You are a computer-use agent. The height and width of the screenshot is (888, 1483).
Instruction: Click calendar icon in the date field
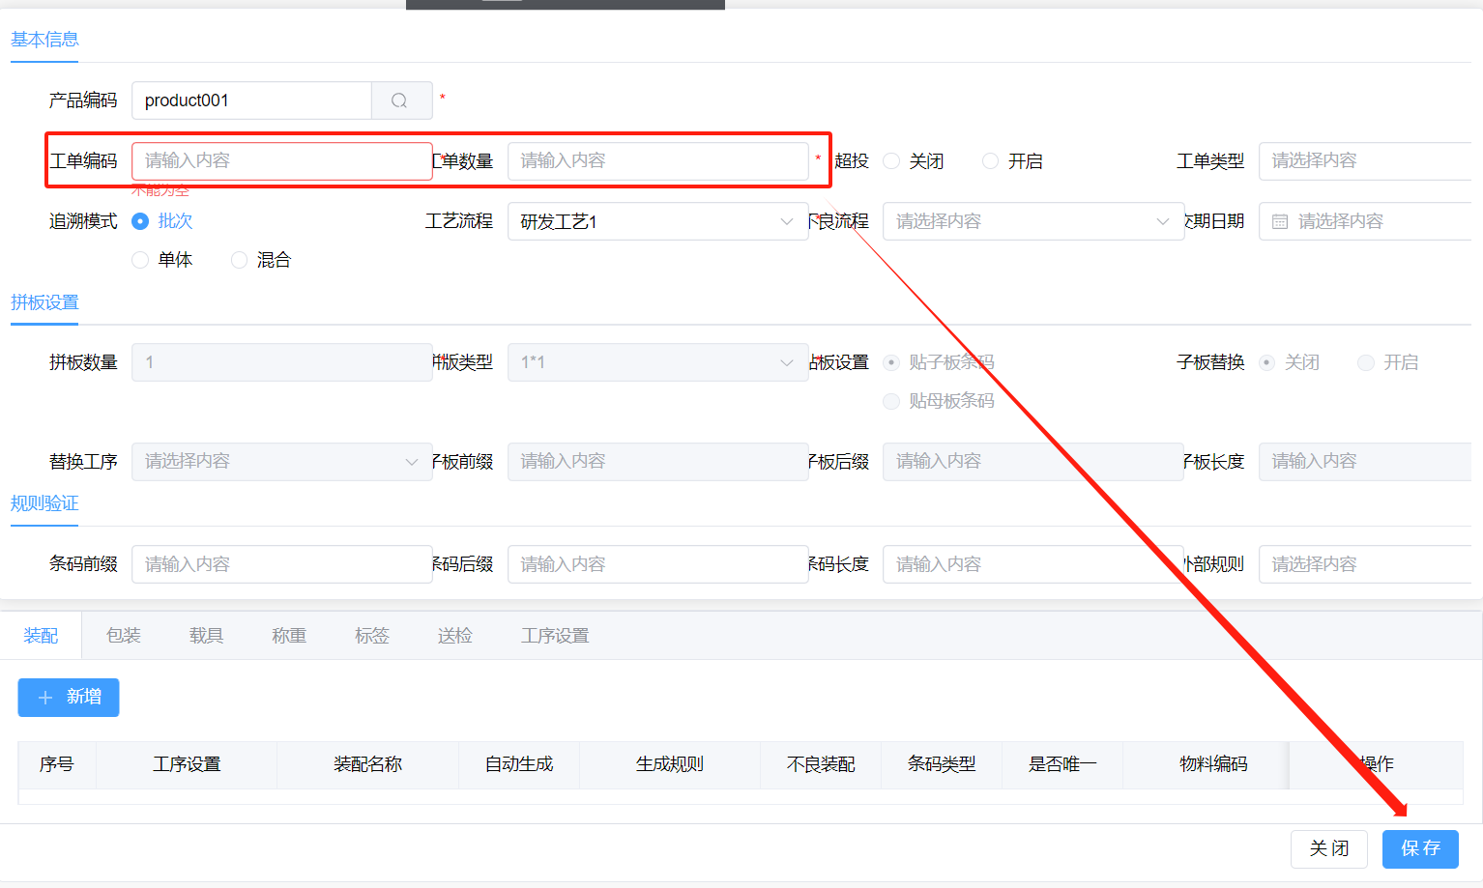pyautogui.click(x=1280, y=222)
